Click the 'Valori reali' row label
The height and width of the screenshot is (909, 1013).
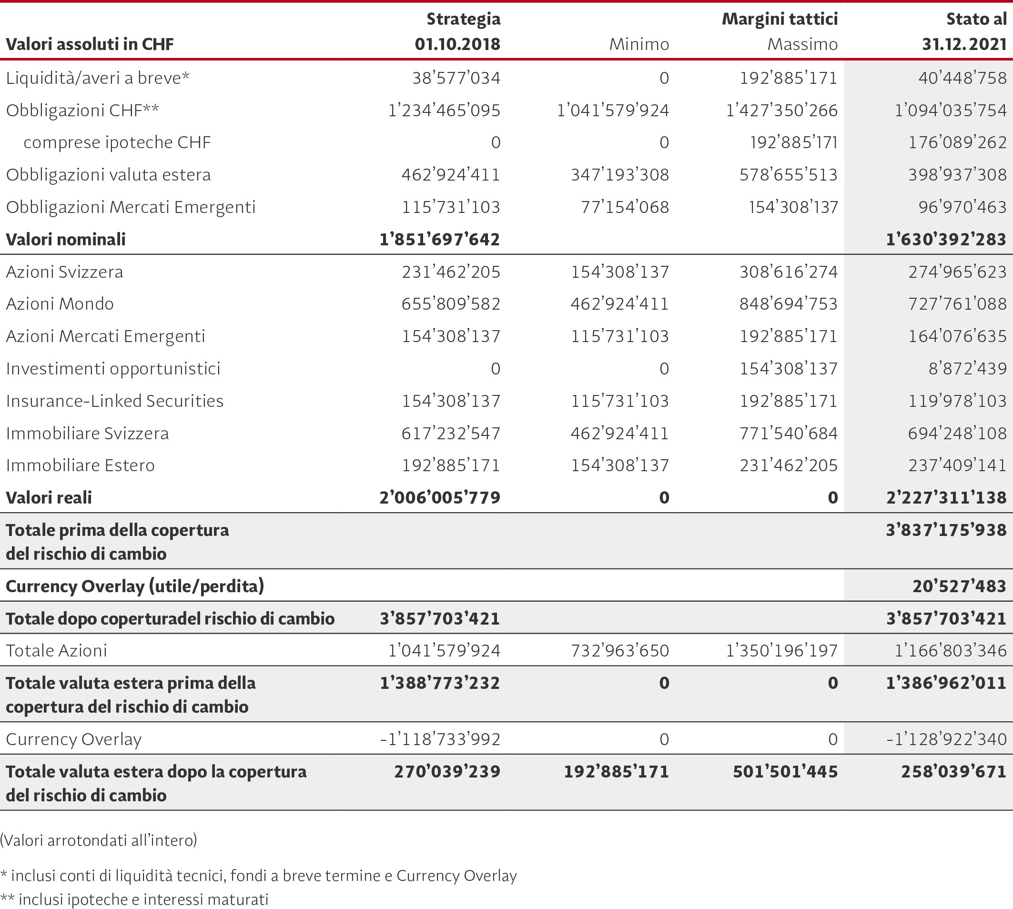tap(49, 498)
